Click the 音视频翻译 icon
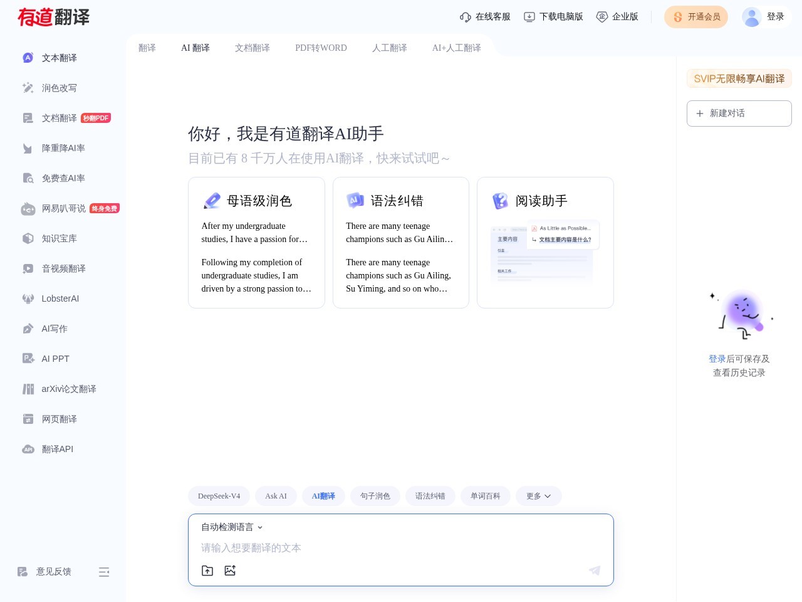 [28, 268]
